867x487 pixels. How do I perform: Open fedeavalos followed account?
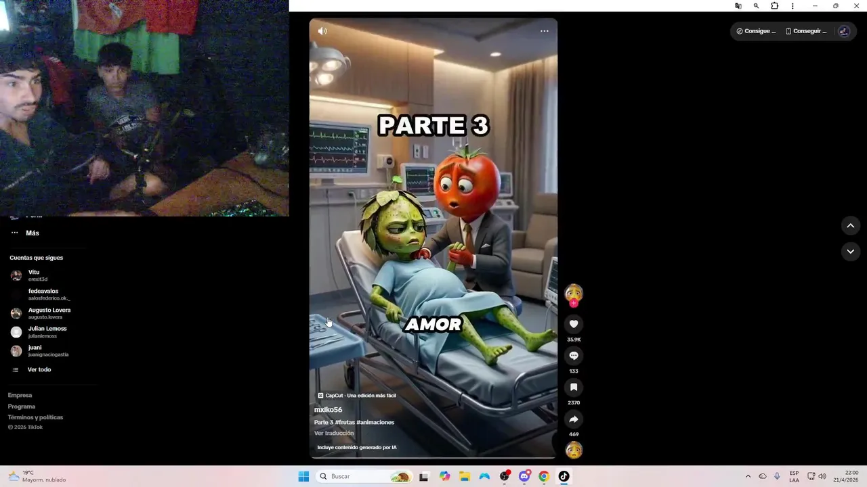[41, 294]
